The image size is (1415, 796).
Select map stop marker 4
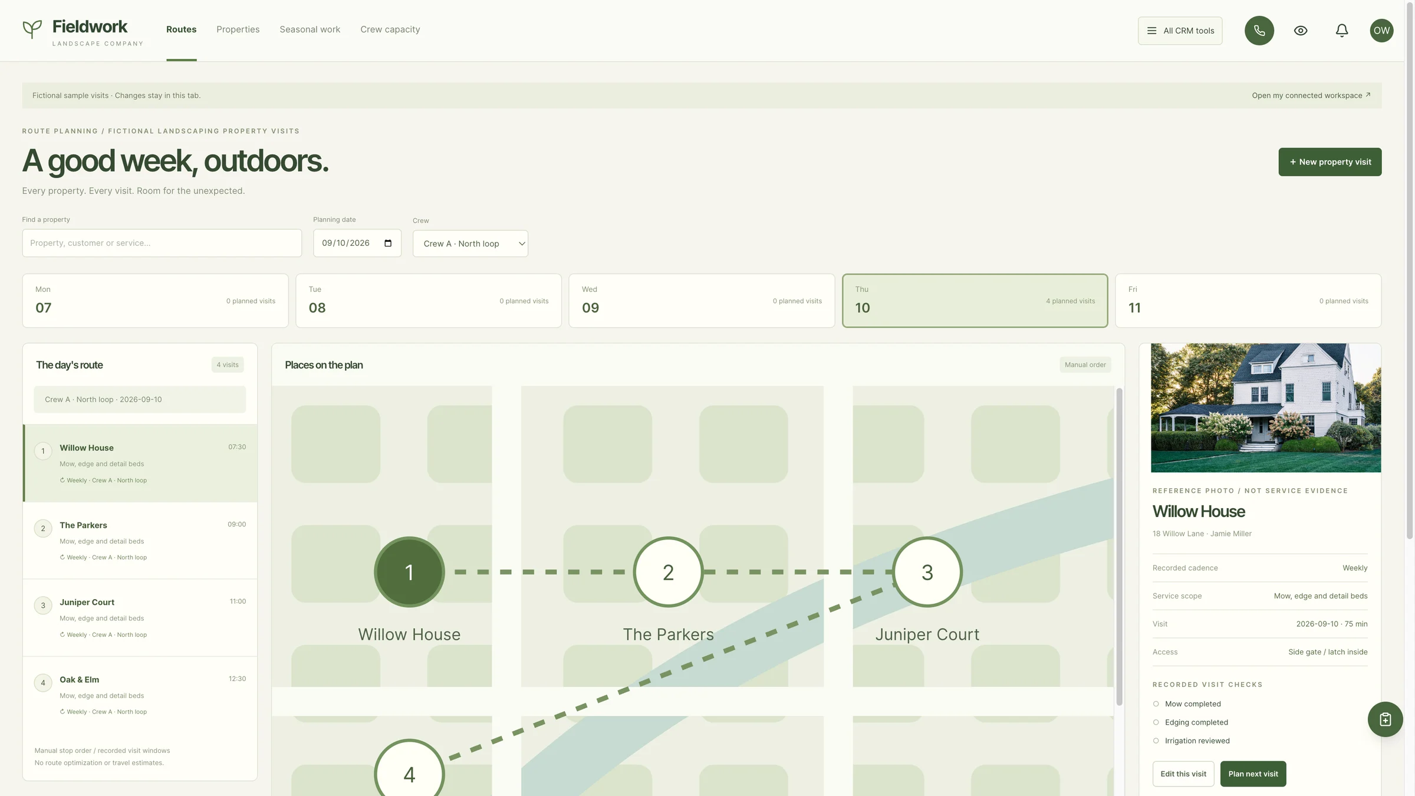coord(409,768)
